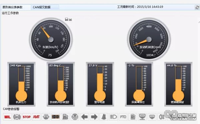Click the tray-shaped alarm icon before fog light
The height and width of the screenshot is (124, 200).
click(x=152, y=117)
